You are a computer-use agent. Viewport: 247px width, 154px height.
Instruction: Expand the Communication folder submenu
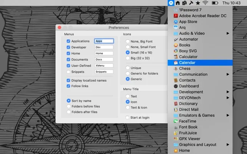pos(200,74)
